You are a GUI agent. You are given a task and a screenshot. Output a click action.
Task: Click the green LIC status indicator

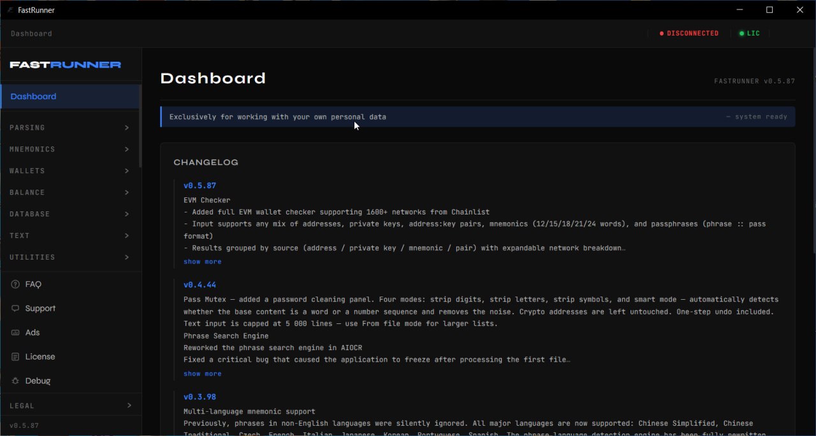(x=750, y=33)
